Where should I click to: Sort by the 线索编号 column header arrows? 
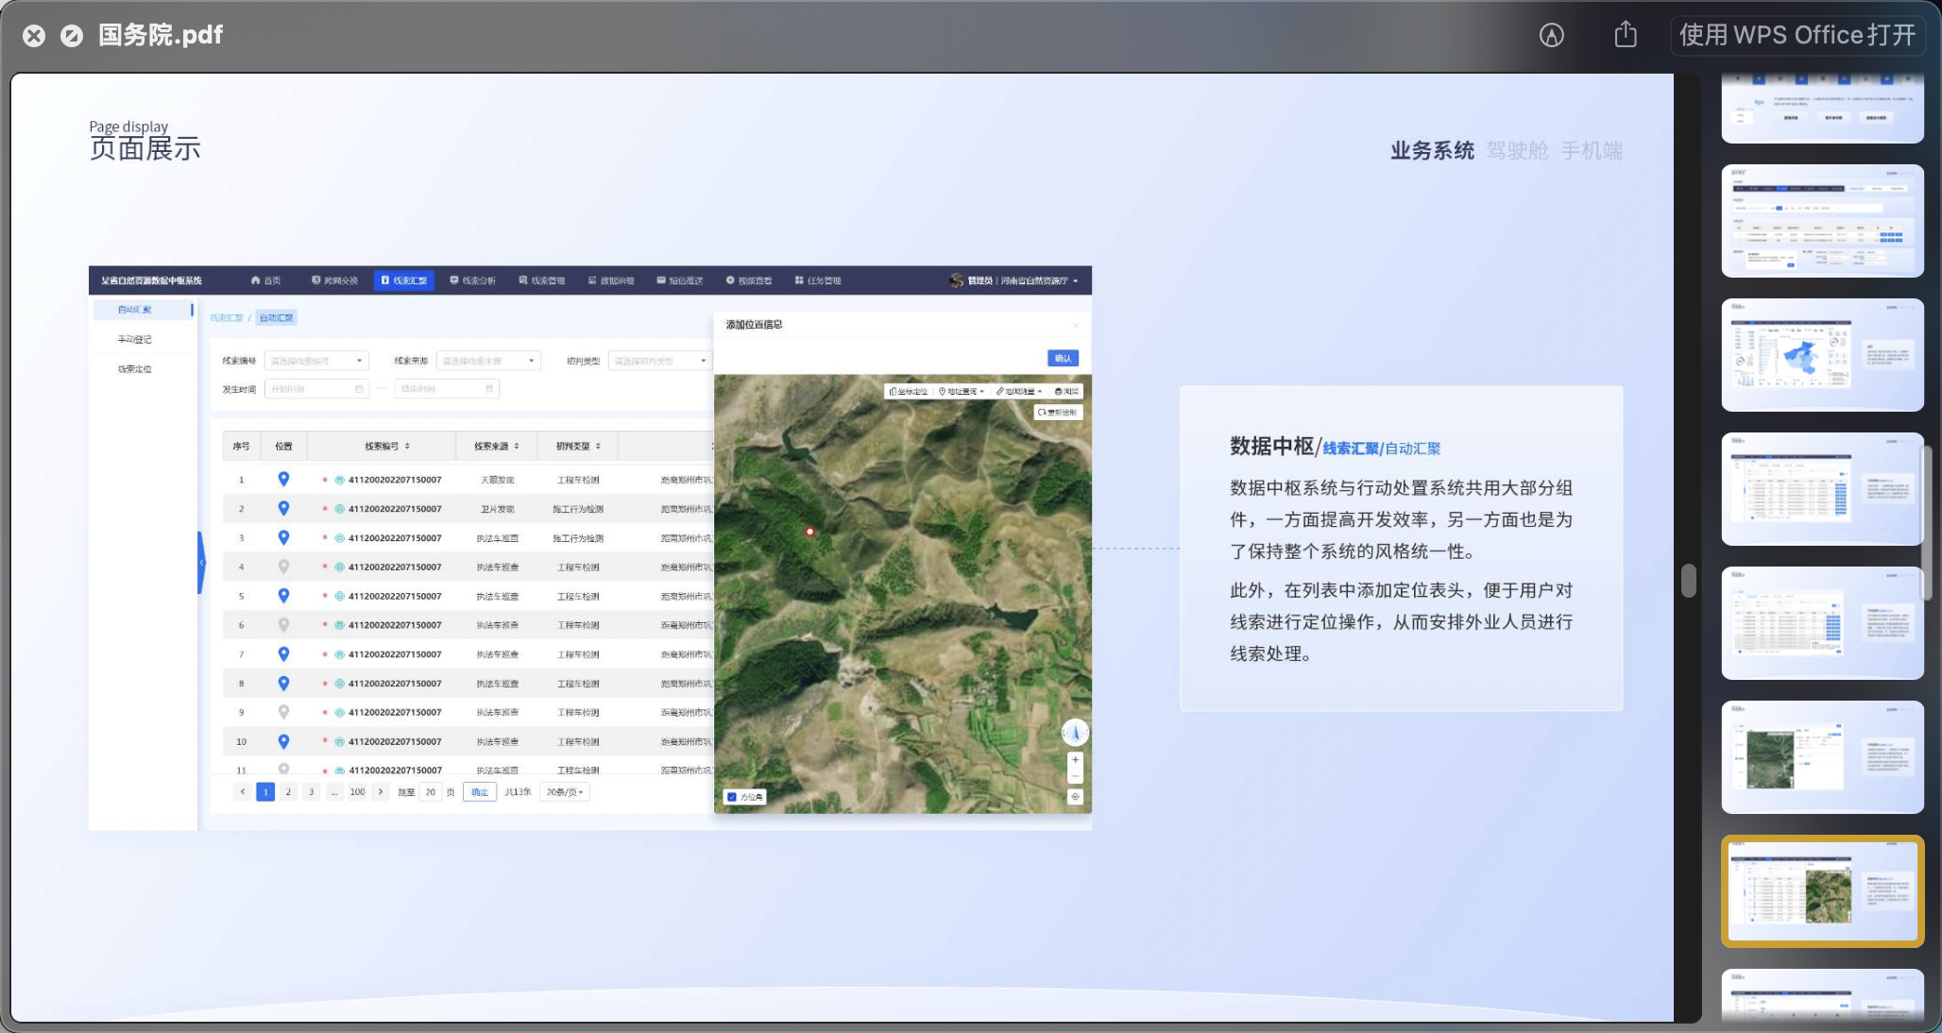pyautogui.click(x=407, y=446)
